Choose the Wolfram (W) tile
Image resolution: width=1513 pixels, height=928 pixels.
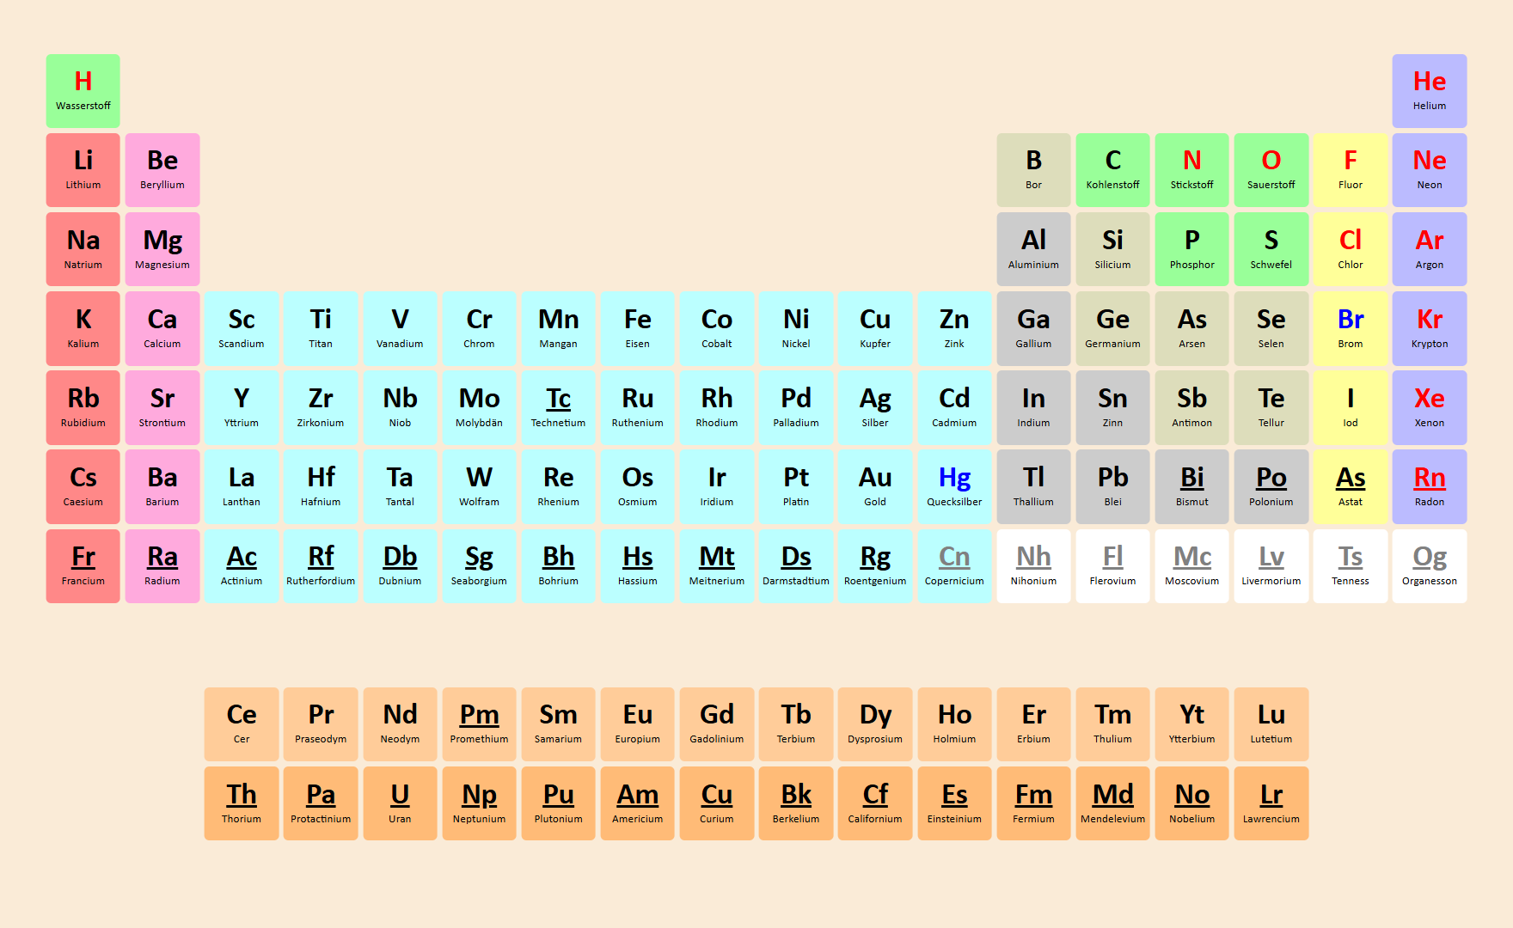[480, 486]
